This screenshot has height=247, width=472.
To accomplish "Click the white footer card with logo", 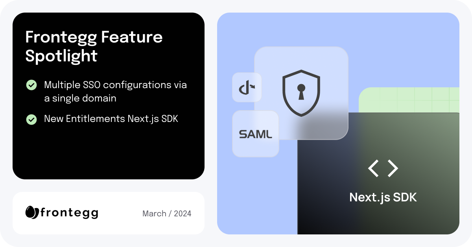I will coord(109,213).
